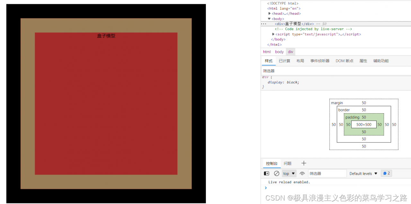Open the 2 issues badge
This screenshot has height=204, width=411.
pos(386,173)
